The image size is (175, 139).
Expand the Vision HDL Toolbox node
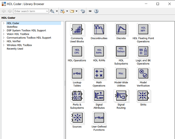pyautogui.click(x=3, y=34)
